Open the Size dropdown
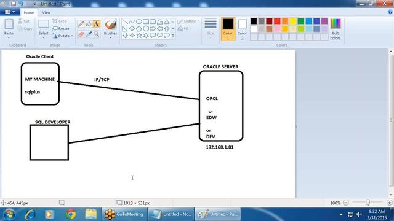Screen dimensions: 394x221 point(211,29)
